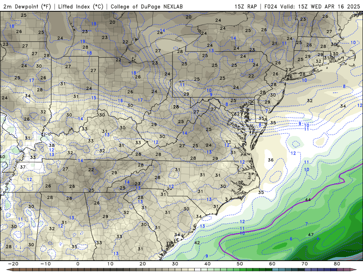Click the "College of DuPage NEXLAB" label
The image size is (363, 272).
tap(147, 6)
